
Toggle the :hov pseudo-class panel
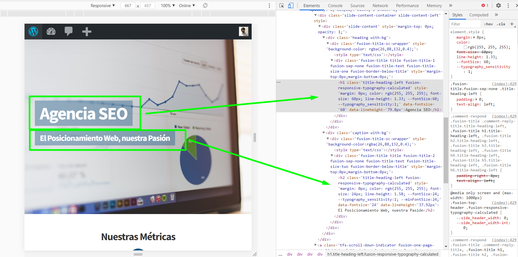tap(488, 24)
